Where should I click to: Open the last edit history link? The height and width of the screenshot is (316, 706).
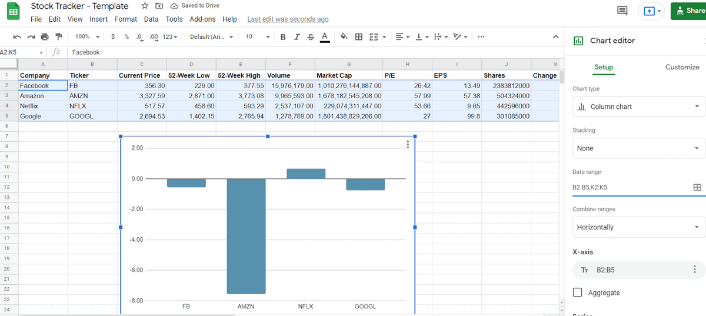click(288, 19)
